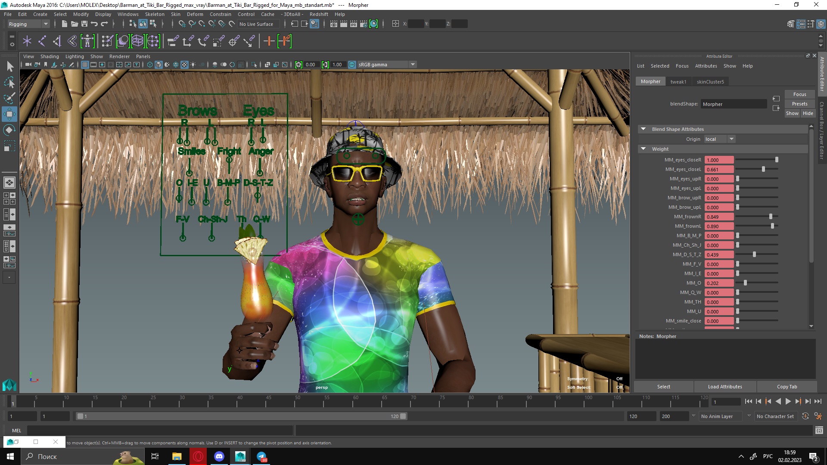Open the HumanIK quick rig shelf icon
The width and height of the screenshot is (827, 465).
click(x=87, y=41)
